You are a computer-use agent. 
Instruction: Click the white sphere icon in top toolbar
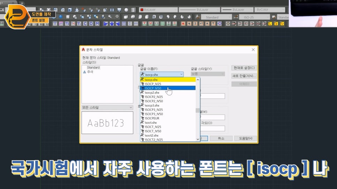point(126,10)
